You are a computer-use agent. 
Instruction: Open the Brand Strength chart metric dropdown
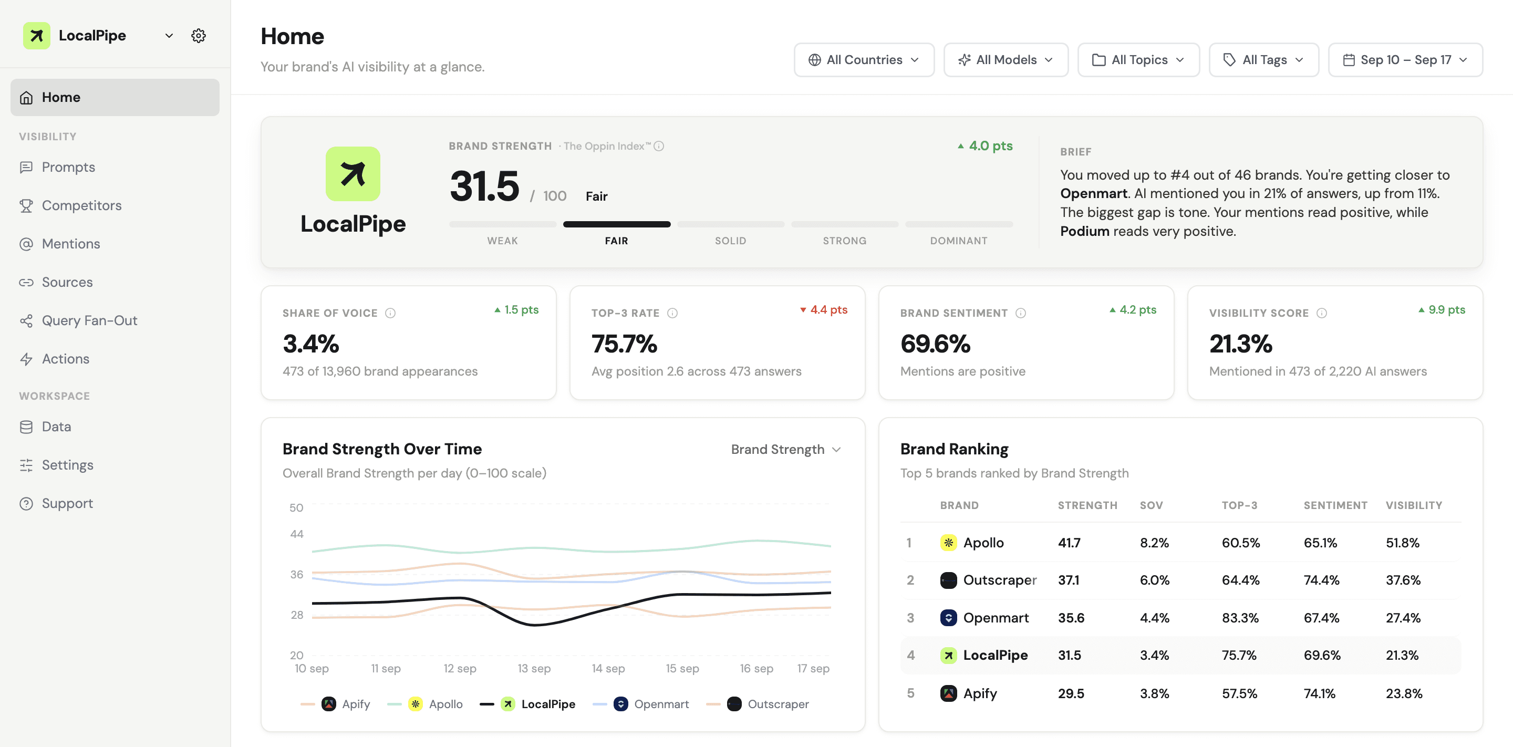[786, 449]
